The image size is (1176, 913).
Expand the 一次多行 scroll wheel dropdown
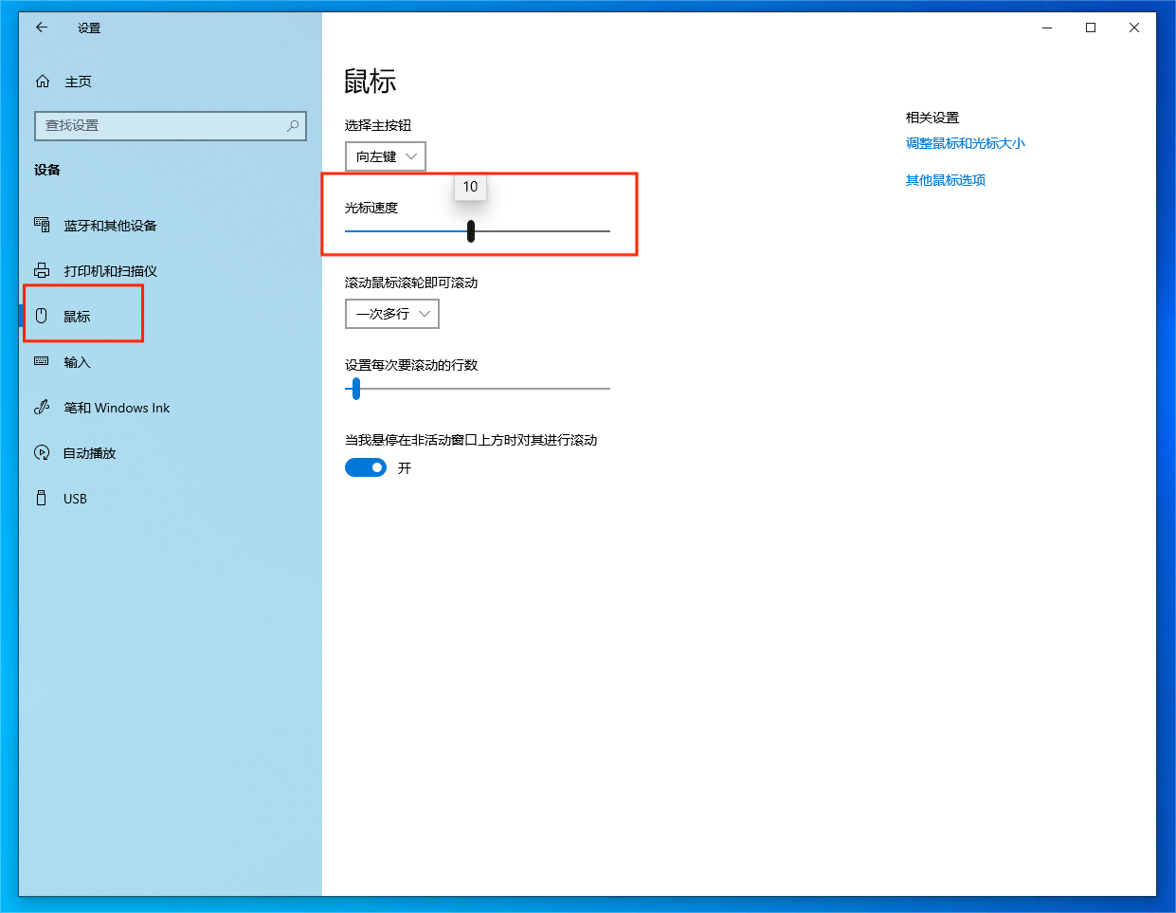[392, 314]
